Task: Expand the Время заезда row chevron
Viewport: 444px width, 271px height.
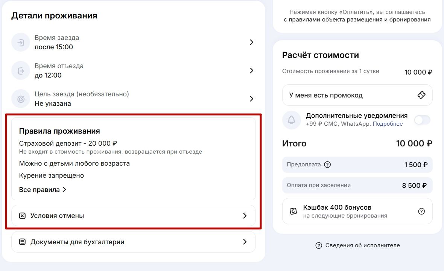Action: [252, 43]
